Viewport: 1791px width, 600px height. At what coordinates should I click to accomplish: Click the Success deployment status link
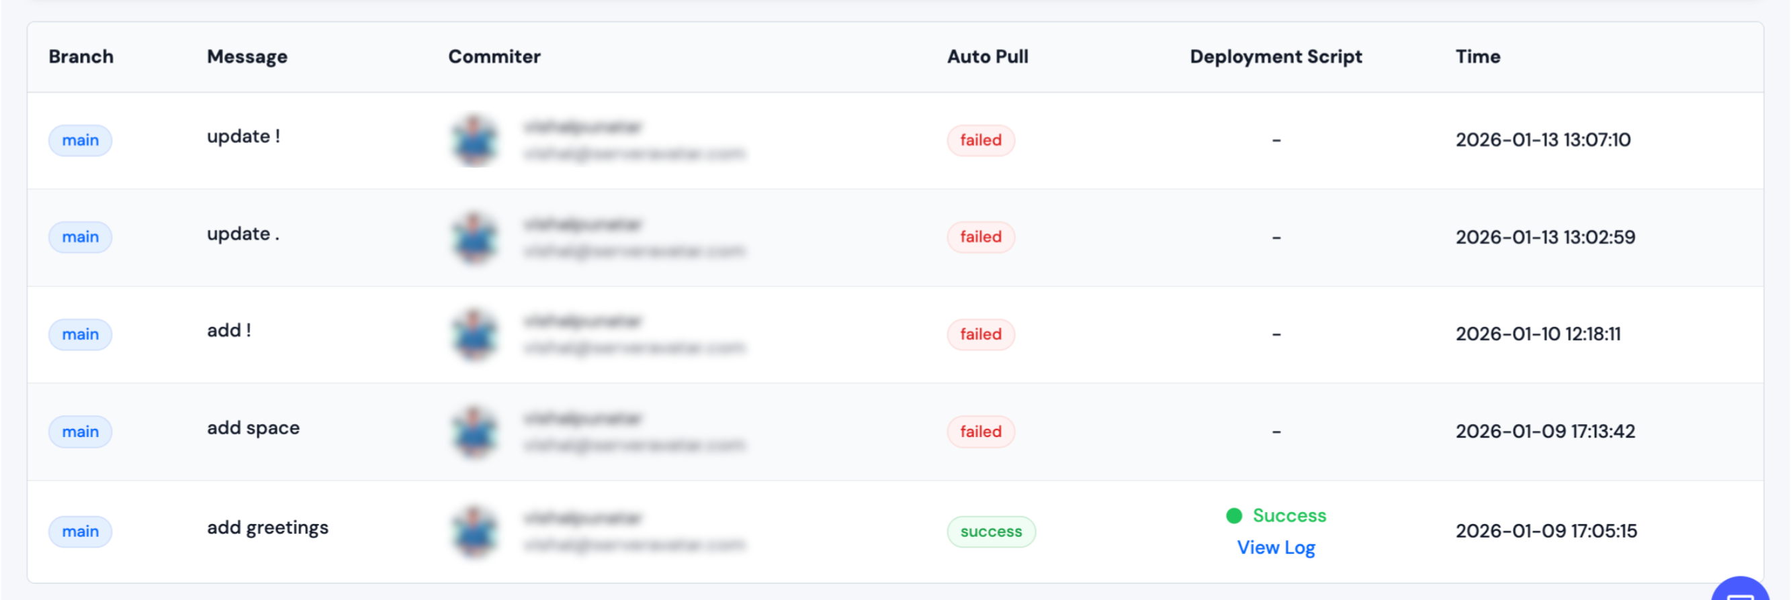[x=1288, y=516]
